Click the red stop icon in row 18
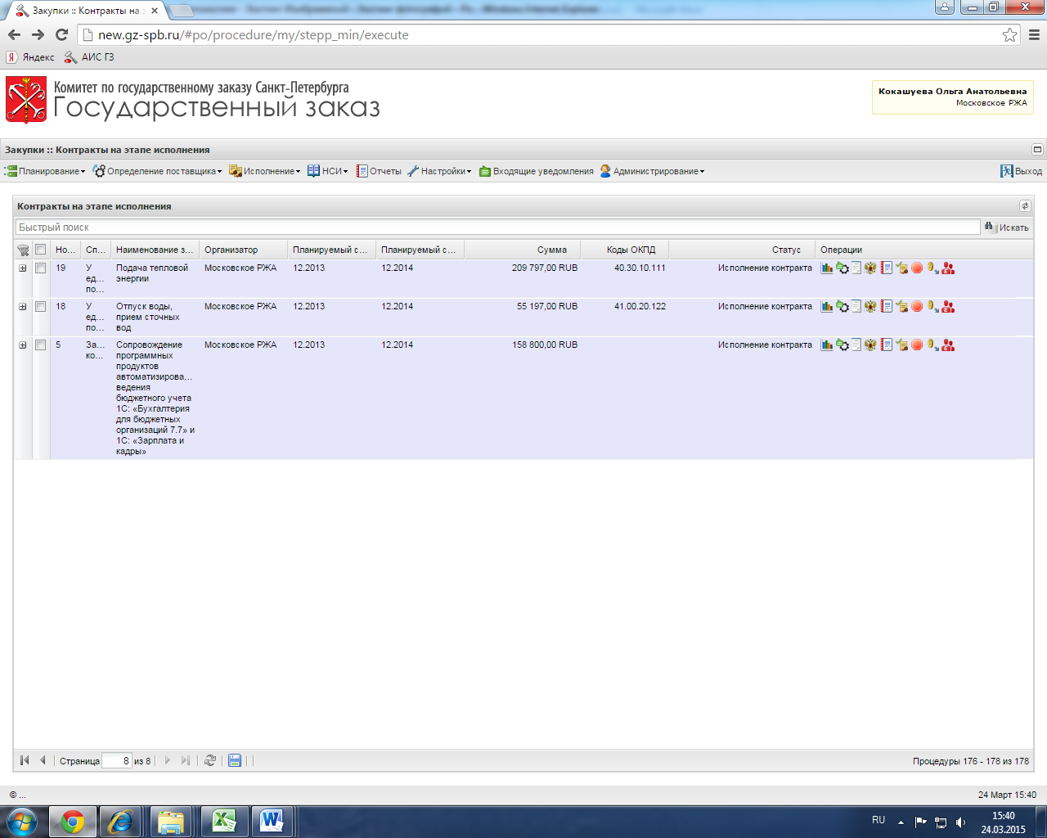 tap(917, 306)
